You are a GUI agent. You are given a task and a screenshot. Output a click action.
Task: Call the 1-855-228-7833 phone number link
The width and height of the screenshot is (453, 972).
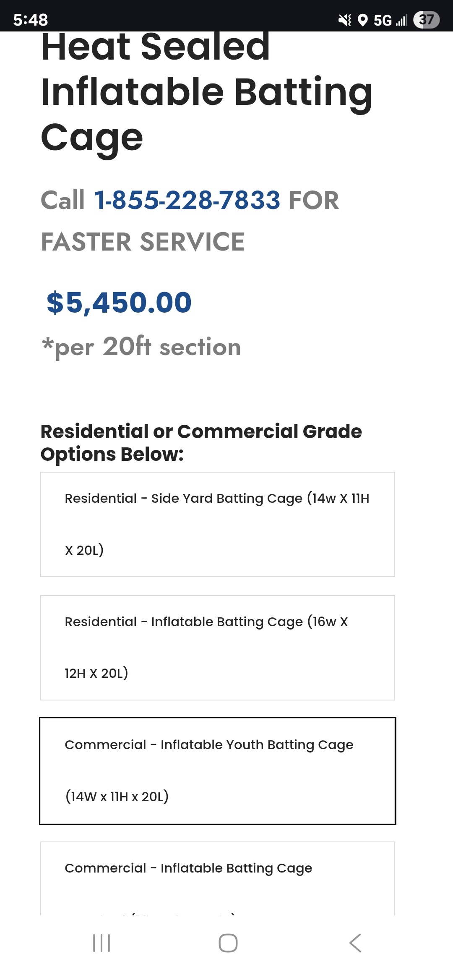coord(187,200)
